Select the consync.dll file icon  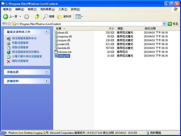click(56, 40)
